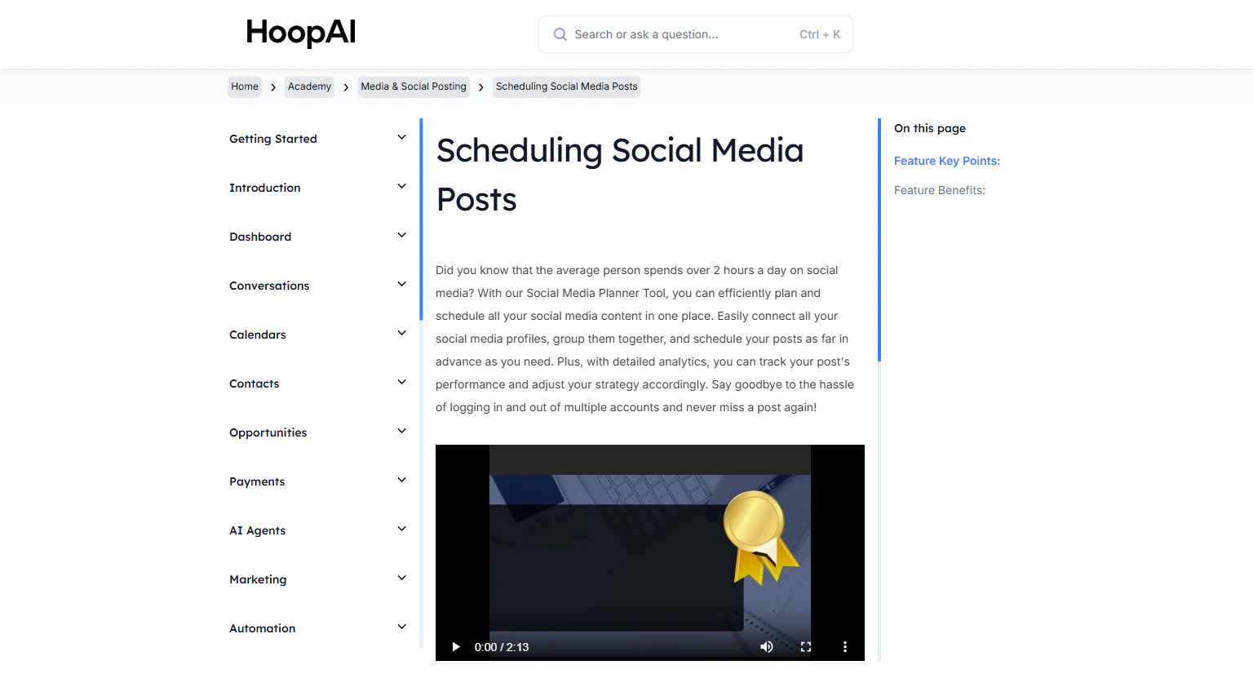
Task: Expand the Getting Started section
Action: (x=401, y=137)
